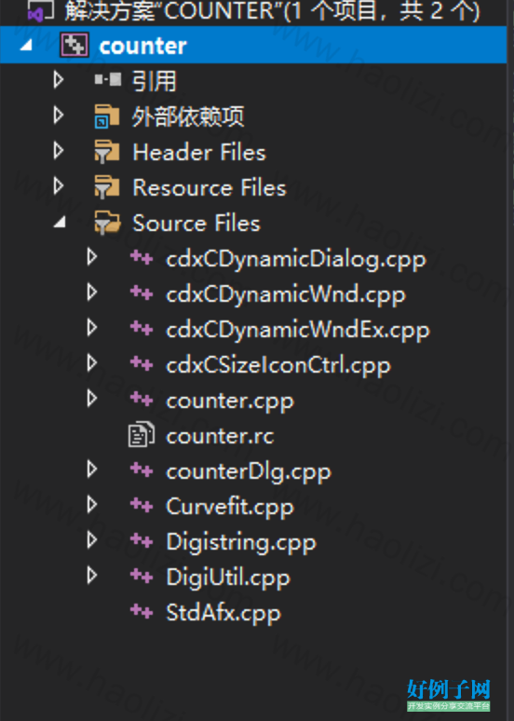The image size is (514, 721).
Task: Select the file name counterDlg.cpp
Action: click(249, 471)
